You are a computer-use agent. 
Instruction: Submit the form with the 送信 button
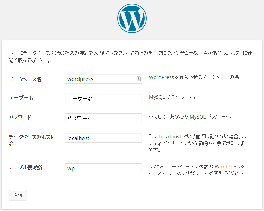tap(18, 195)
